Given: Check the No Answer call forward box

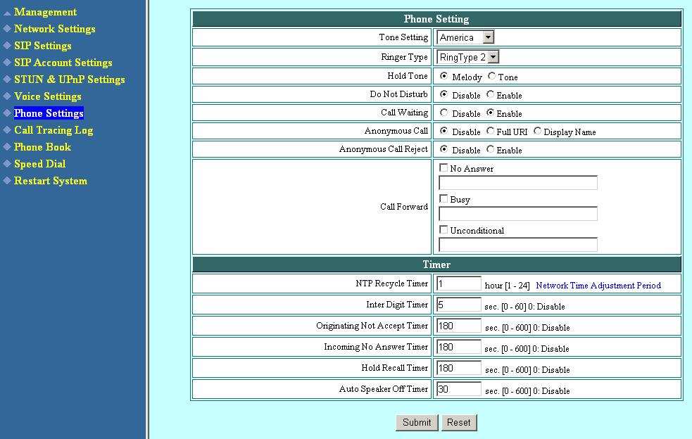Looking at the screenshot, I should pos(443,167).
